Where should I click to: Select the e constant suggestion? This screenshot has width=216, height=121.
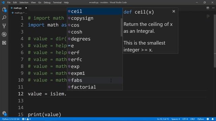pos(94,46)
